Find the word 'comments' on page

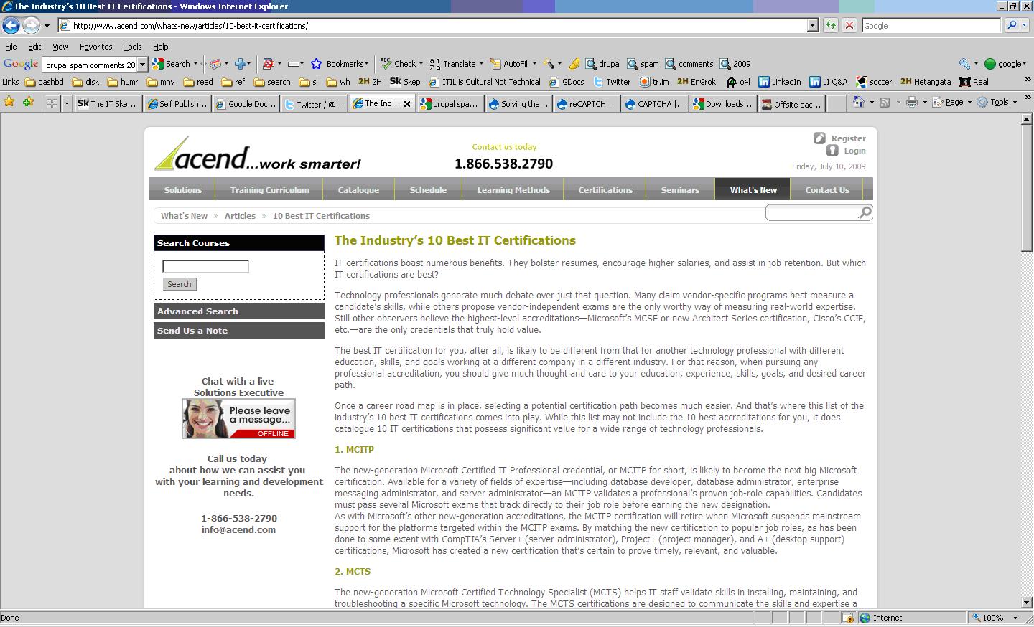[x=689, y=64]
